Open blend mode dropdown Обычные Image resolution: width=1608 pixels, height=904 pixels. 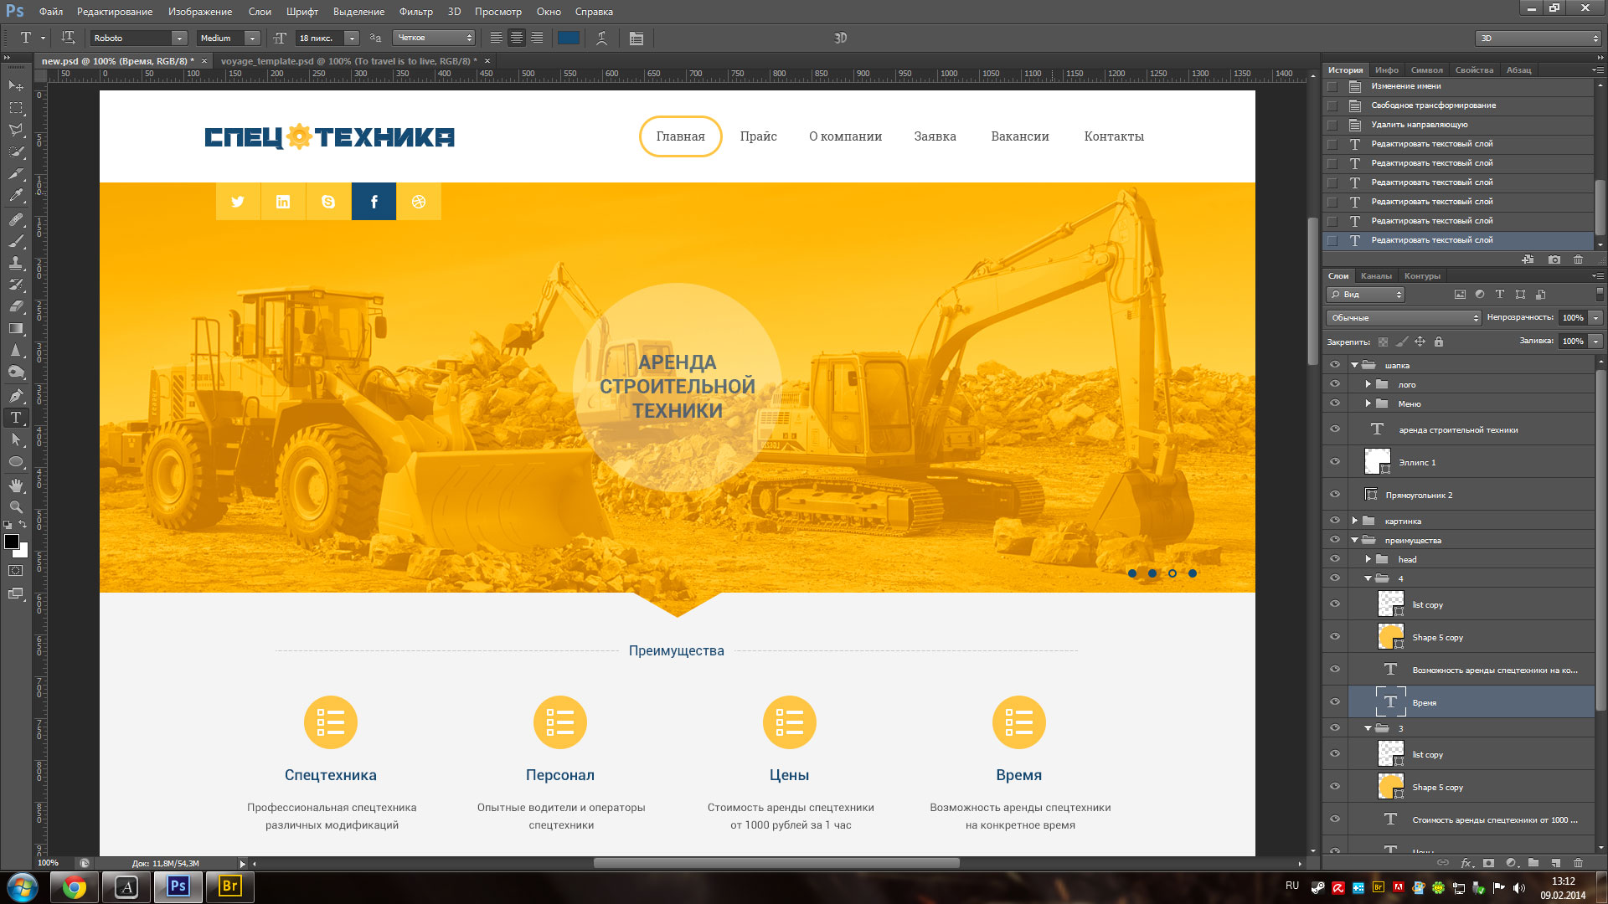[x=1404, y=318]
